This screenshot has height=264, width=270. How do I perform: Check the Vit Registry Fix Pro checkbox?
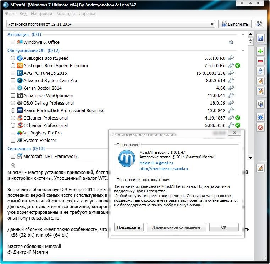13,133
